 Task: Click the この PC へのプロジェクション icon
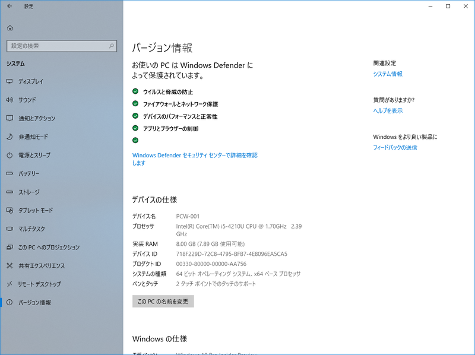coord(9,247)
